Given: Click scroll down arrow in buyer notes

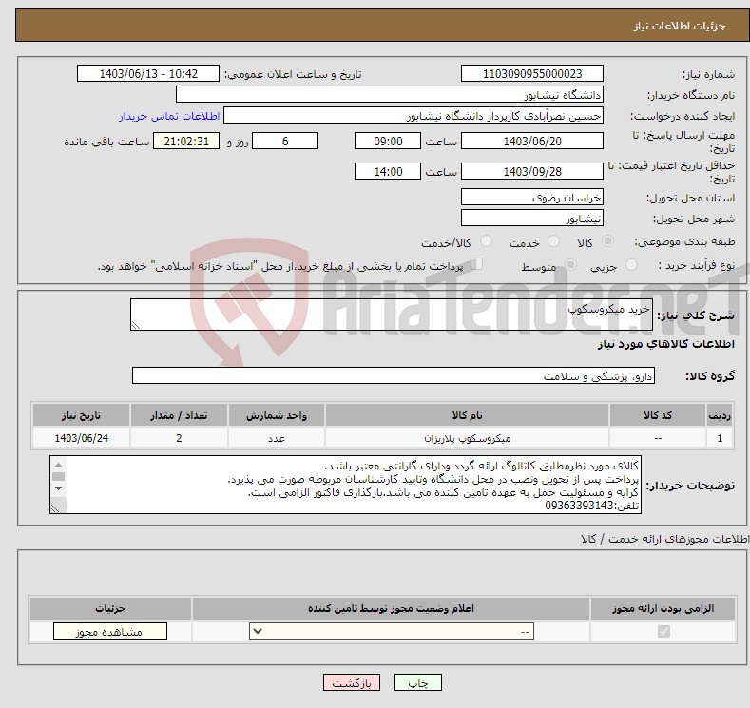Looking at the screenshot, I should [x=58, y=488].
